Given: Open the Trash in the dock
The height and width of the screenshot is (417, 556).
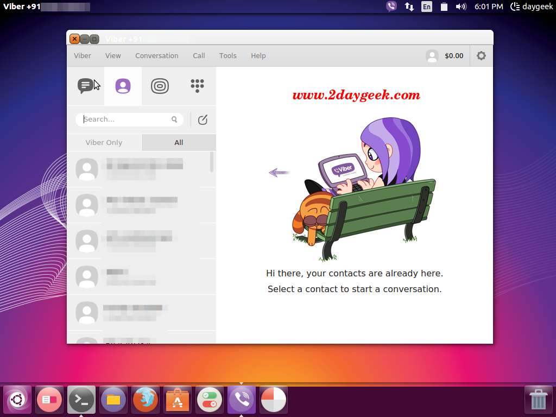Looking at the screenshot, I should (x=538, y=400).
